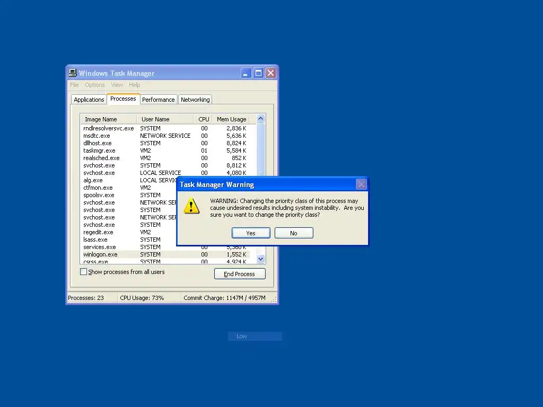The height and width of the screenshot is (407, 543).
Task: Select the winlogon.exe process
Action: click(x=165, y=254)
